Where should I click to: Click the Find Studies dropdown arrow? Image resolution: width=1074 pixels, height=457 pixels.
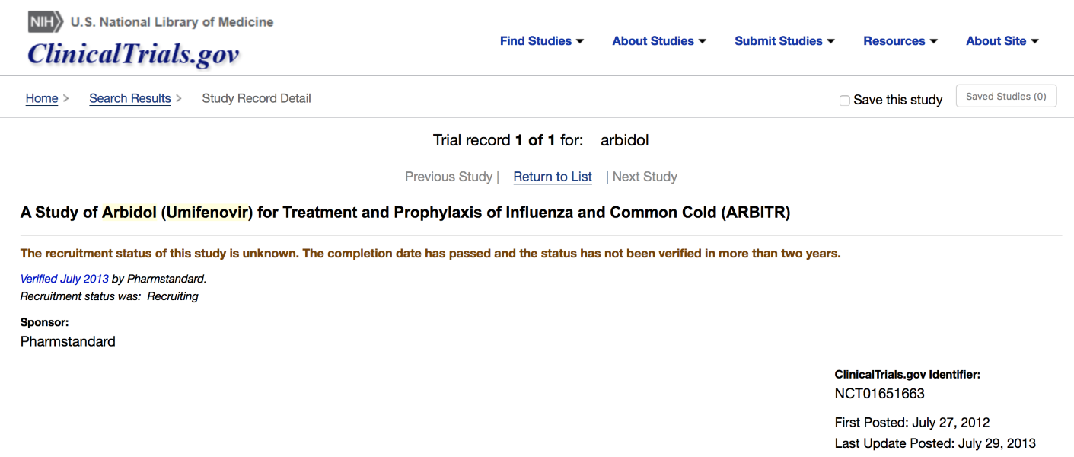tap(580, 41)
